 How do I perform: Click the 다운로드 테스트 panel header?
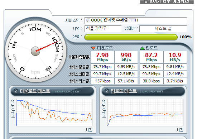click(x=52, y=91)
